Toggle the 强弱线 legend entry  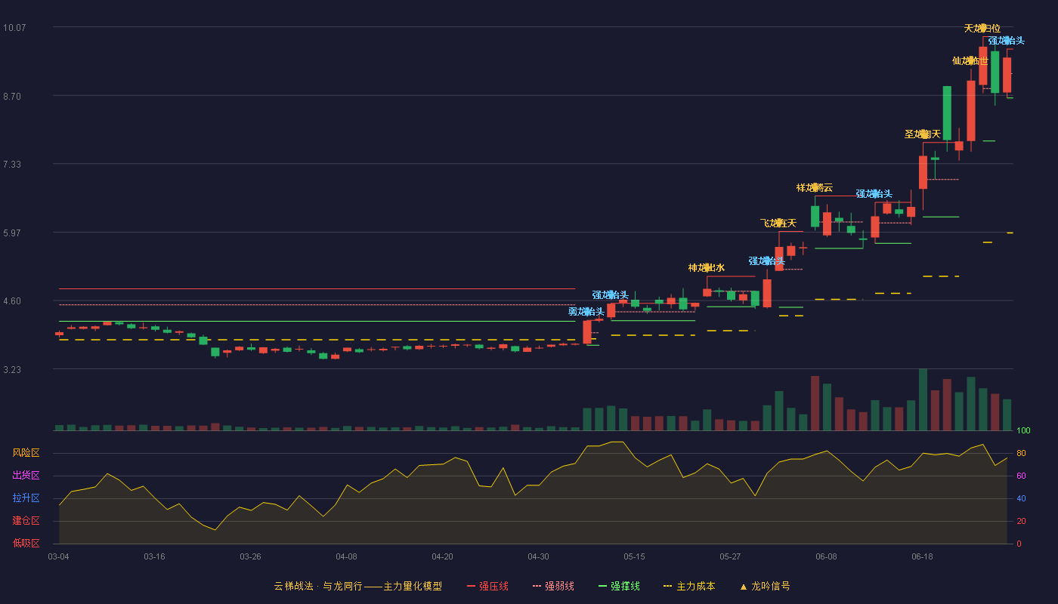pyautogui.click(x=553, y=586)
